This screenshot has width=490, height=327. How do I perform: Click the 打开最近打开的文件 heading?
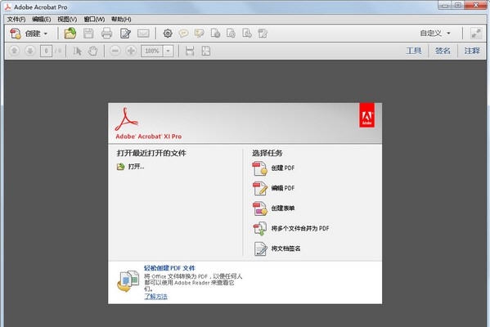[151, 153]
